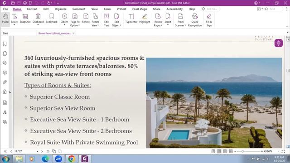Open page number dropdown in status bar
Screen dimensions: 290x163
point(37,151)
